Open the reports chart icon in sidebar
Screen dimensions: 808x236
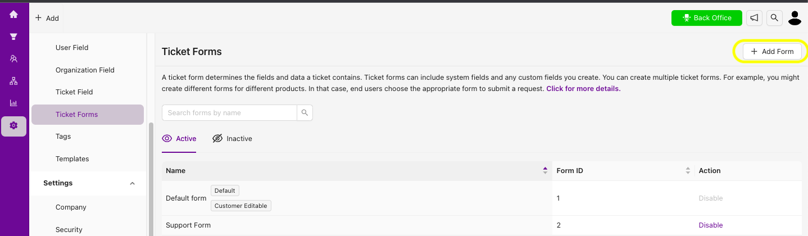click(x=13, y=103)
